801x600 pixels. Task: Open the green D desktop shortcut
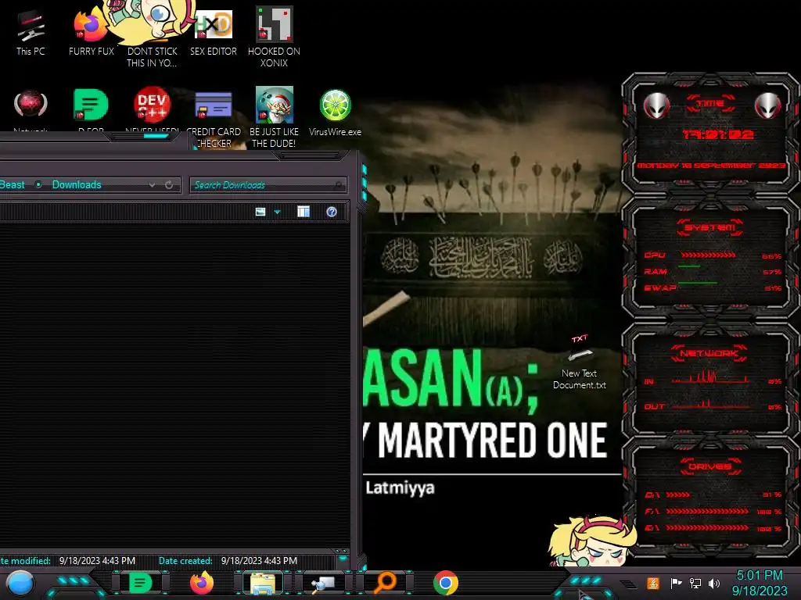(91, 109)
